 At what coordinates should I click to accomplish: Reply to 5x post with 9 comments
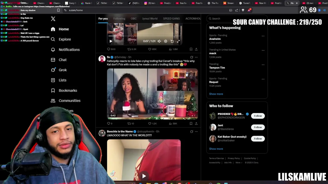110,123
